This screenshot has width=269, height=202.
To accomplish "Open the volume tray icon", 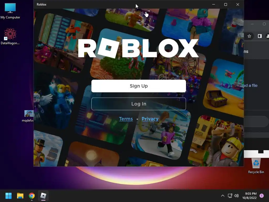I will [x=236, y=196].
